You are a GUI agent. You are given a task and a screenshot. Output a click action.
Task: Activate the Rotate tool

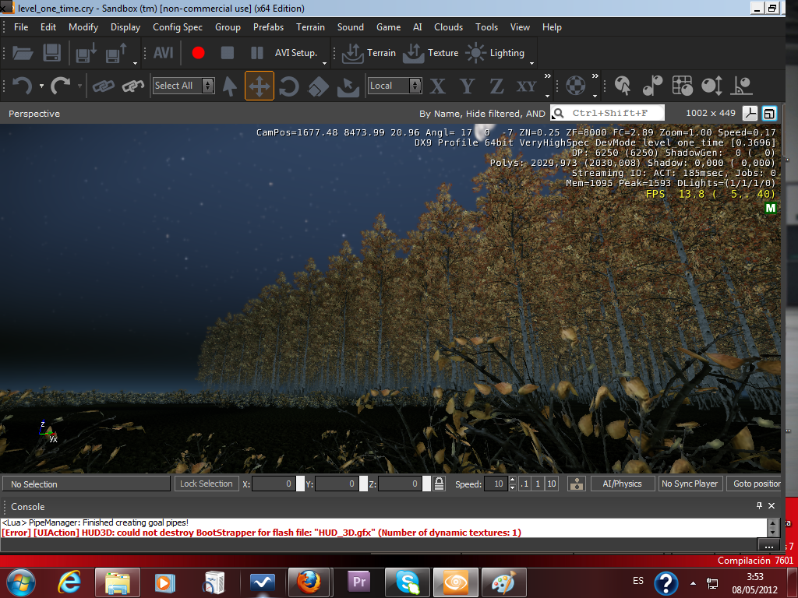pos(288,86)
